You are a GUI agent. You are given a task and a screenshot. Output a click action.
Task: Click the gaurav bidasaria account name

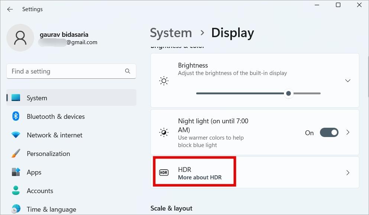(64, 35)
